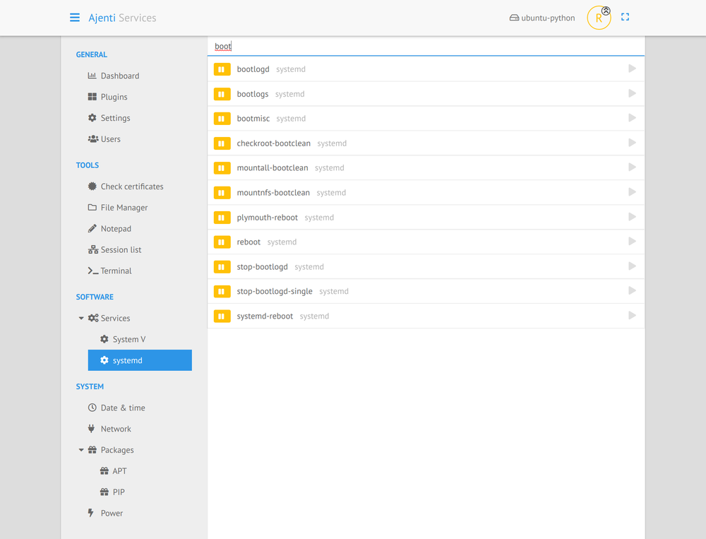Start the stop-bootlogd-single service
The image size is (706, 539).
click(632, 290)
